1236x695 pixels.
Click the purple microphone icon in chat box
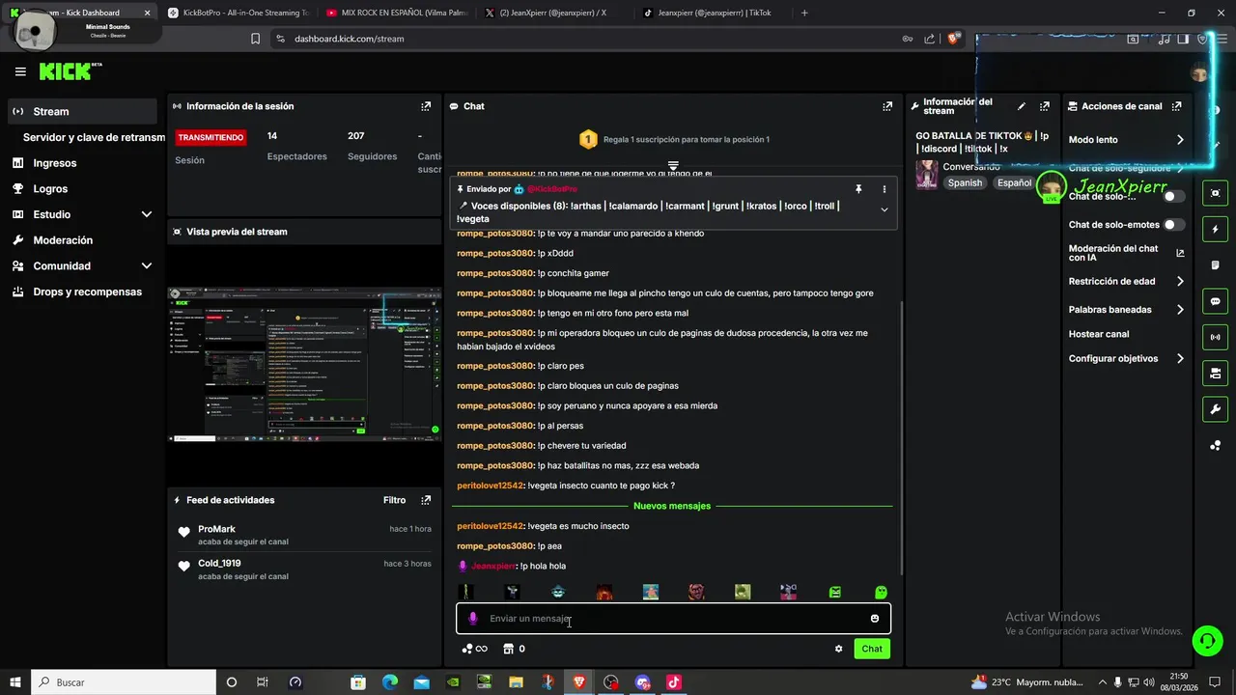coord(472,619)
